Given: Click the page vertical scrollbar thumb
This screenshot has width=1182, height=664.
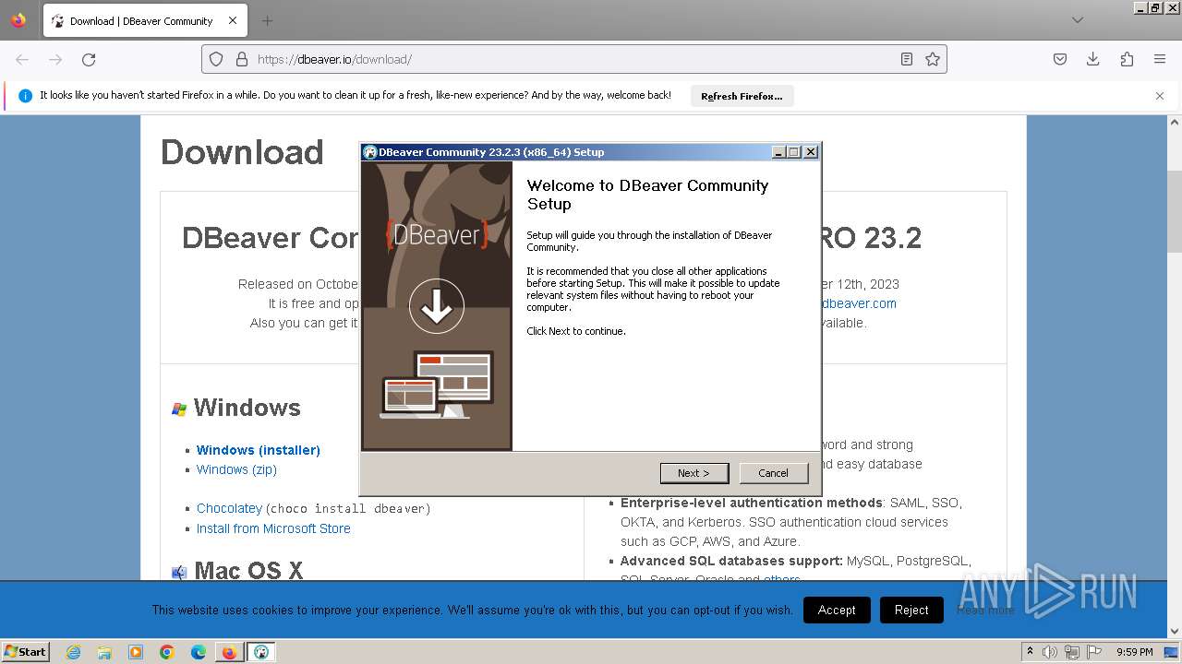Looking at the screenshot, I should point(1175,211).
